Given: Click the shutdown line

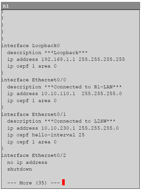Looking at the screenshot, I should point(20,169).
